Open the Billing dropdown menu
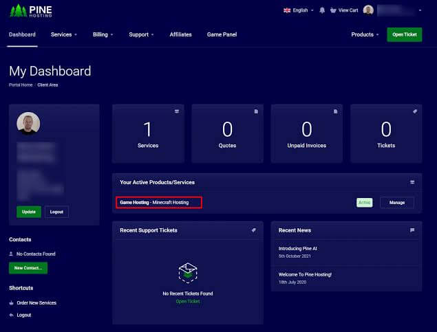This screenshot has height=332, width=437. [103, 34]
